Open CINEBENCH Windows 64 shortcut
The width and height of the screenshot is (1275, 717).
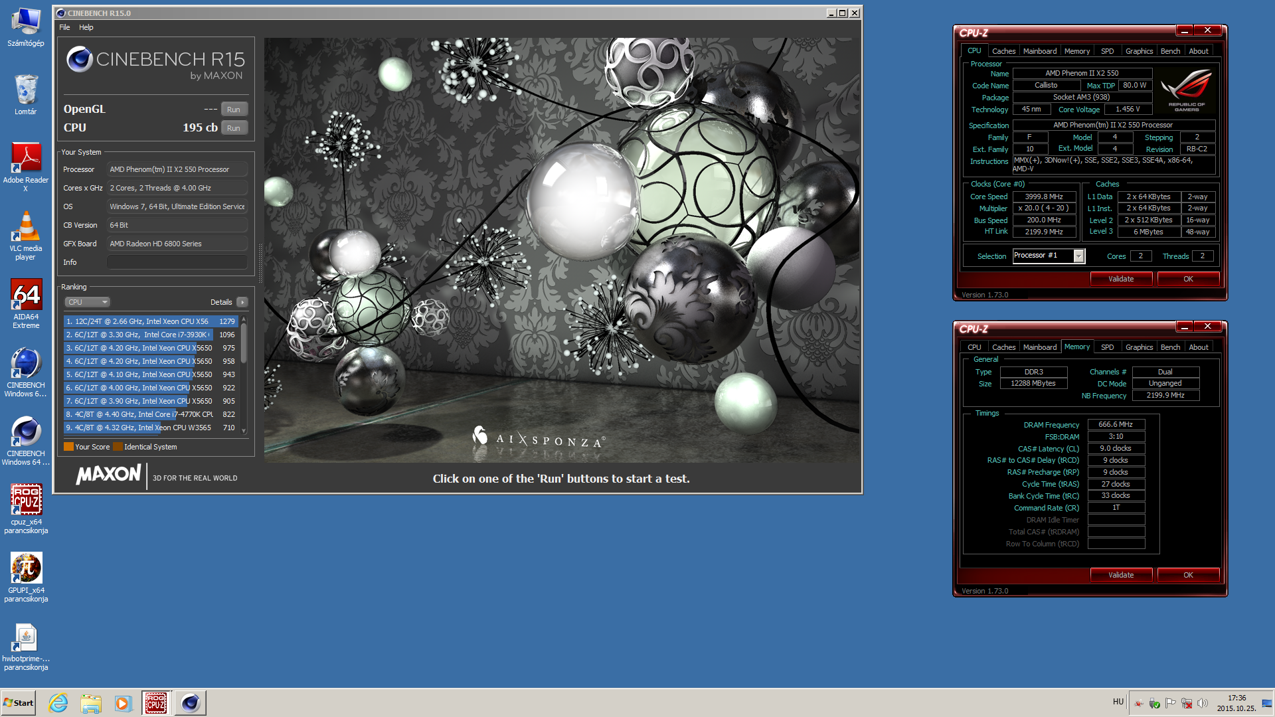(x=26, y=441)
